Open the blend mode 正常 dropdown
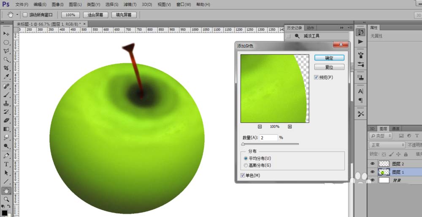Viewport: 422px width, 217px height. pyautogui.click(x=387, y=145)
